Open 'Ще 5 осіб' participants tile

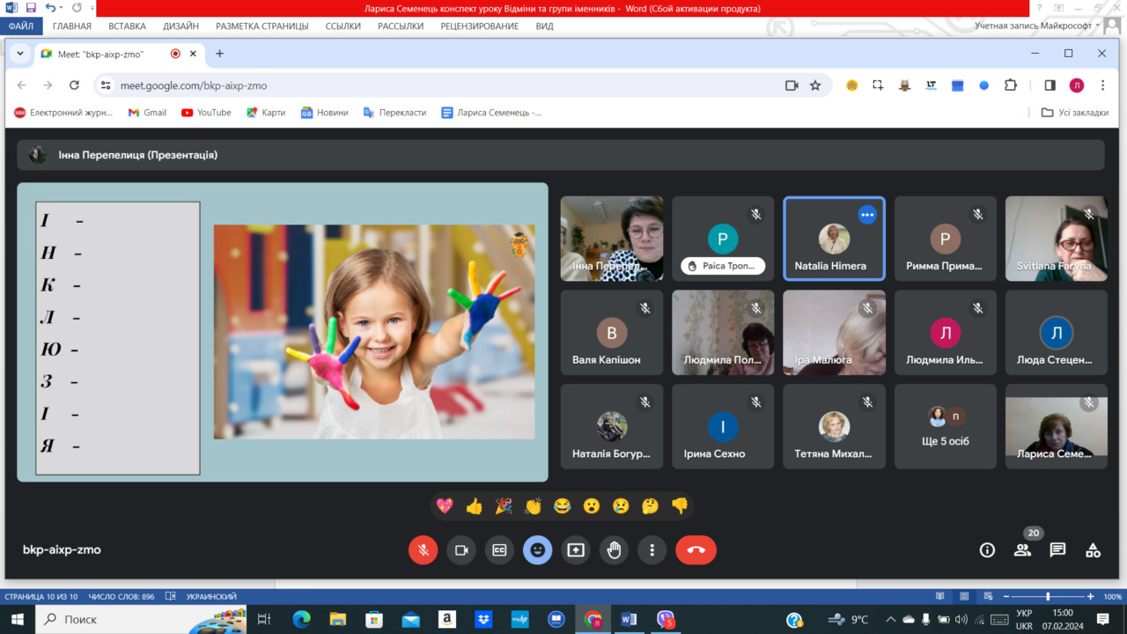(946, 426)
